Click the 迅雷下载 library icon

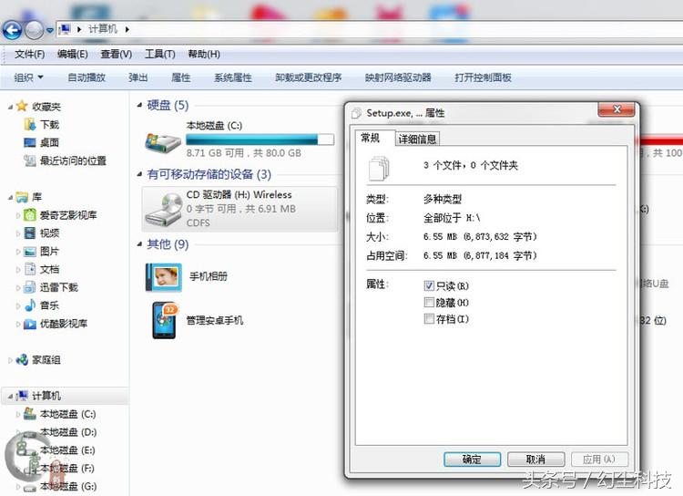tap(30, 287)
